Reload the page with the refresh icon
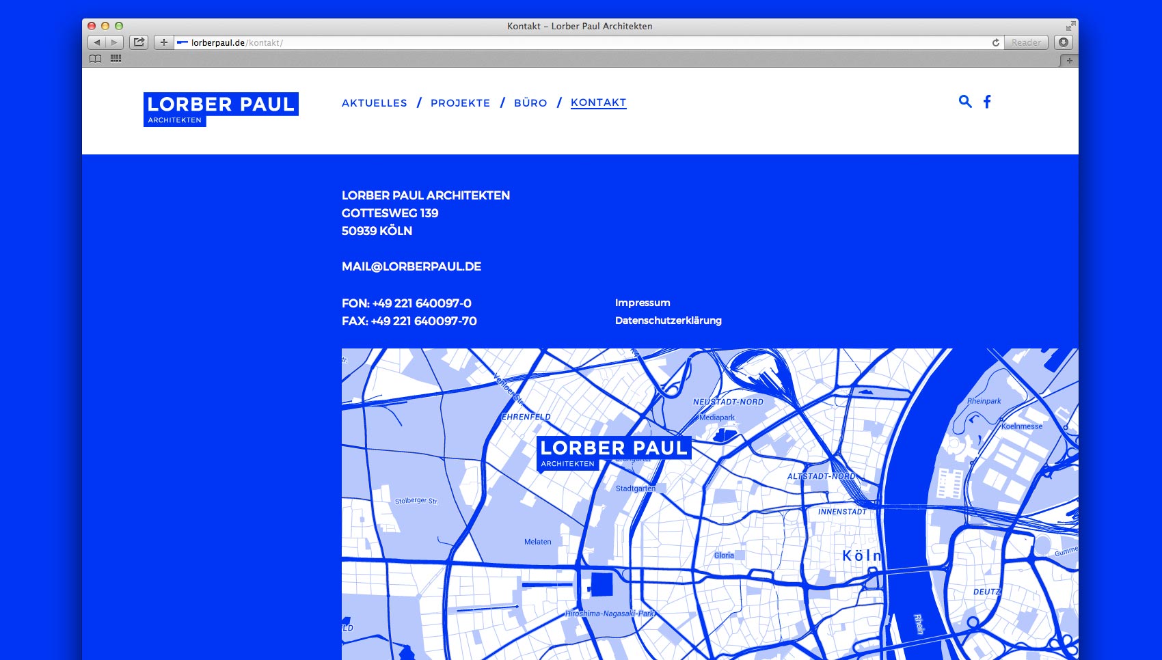The height and width of the screenshot is (660, 1162). pos(997,42)
